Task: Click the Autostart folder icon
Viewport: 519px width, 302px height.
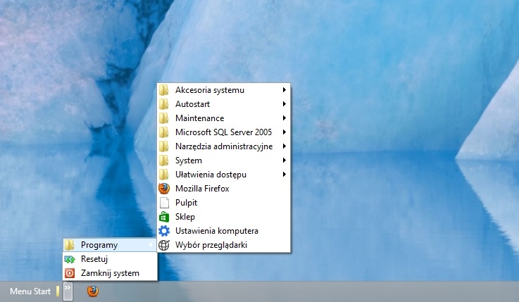Action: [164, 104]
